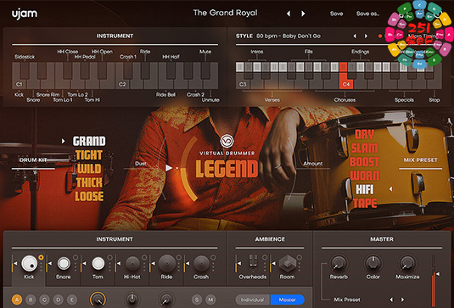454x308 pixels.
Task: Toggle the small circle beside Crash
Action: (213, 257)
